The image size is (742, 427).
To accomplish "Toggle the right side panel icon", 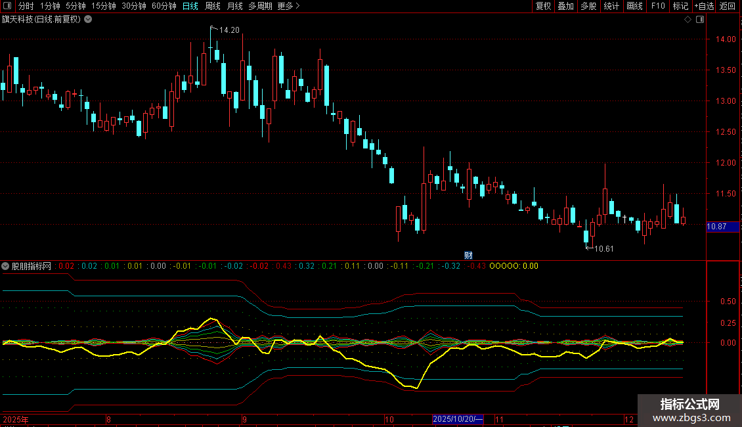I will coord(699,20).
